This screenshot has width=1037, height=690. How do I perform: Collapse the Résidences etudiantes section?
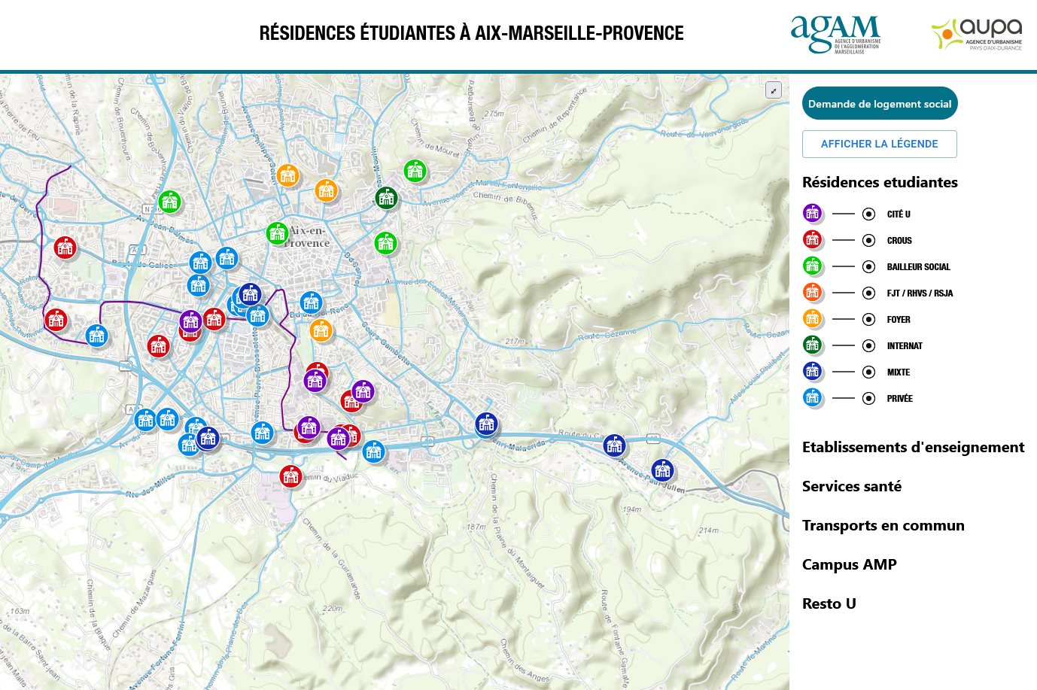pyautogui.click(x=880, y=182)
